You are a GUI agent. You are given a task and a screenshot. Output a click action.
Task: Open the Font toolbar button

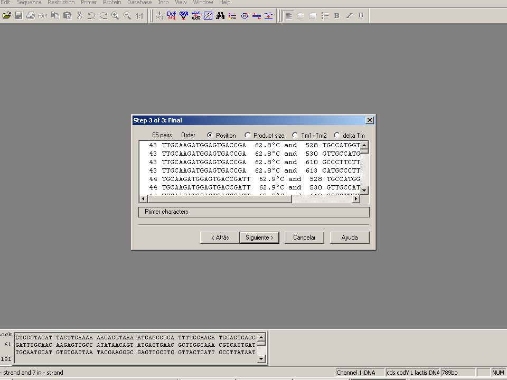pos(43,15)
